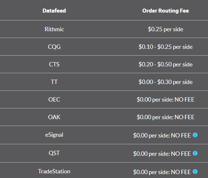
Task: Click the info icon next to eSignal fee
Action: pos(195,135)
